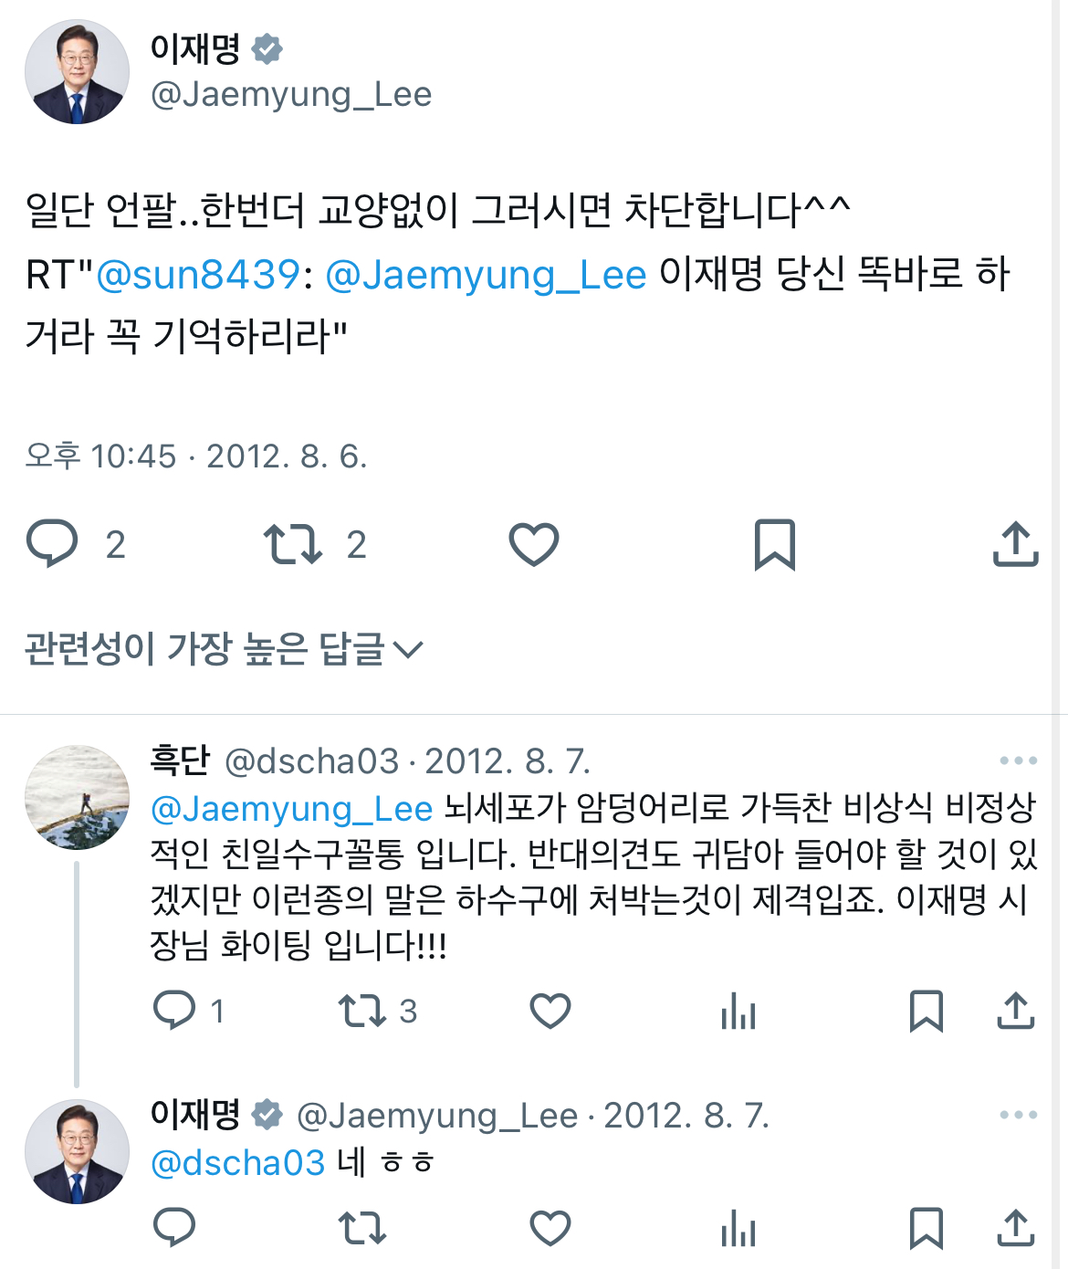Reply to 흑단's tweet
The image size is (1068, 1269).
pyautogui.click(x=174, y=1011)
